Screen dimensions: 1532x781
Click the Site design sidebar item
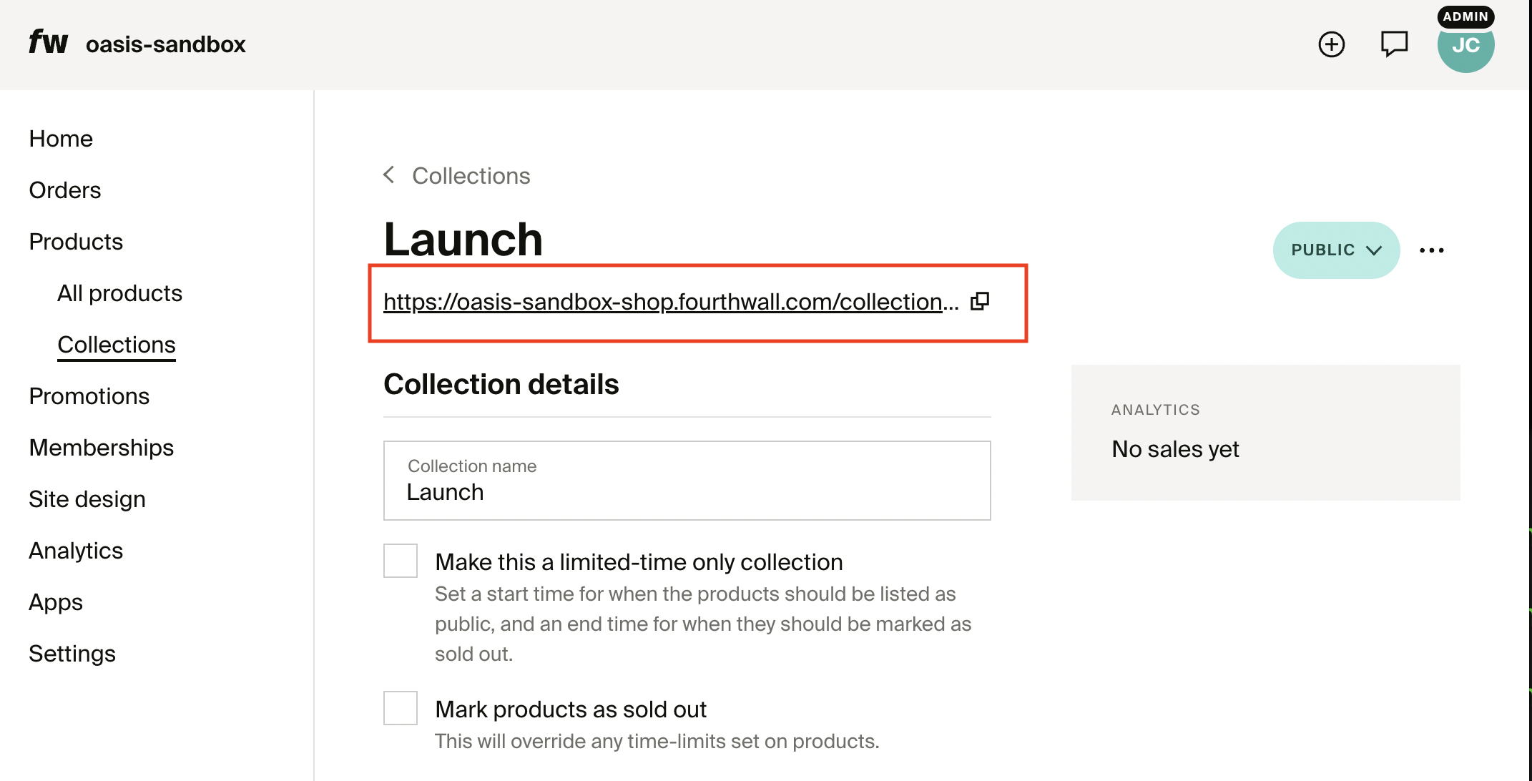(87, 499)
